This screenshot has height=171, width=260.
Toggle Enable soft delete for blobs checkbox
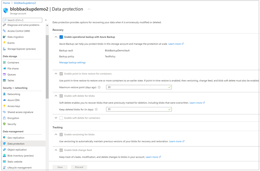(61, 96)
